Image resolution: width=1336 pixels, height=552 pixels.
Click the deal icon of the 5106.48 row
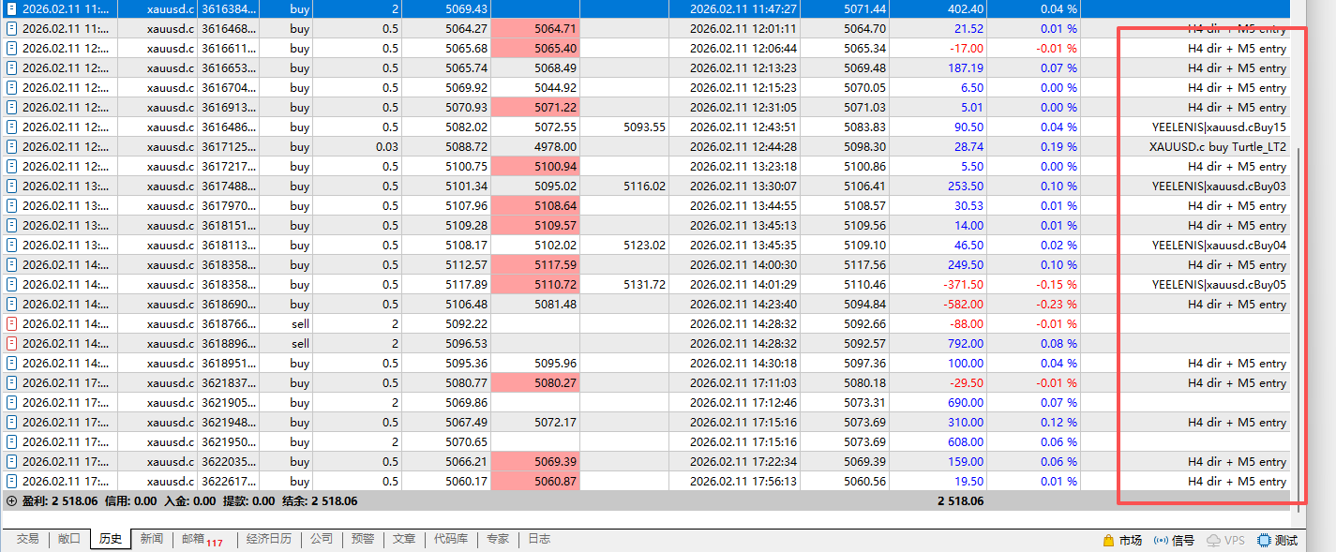[x=11, y=304]
